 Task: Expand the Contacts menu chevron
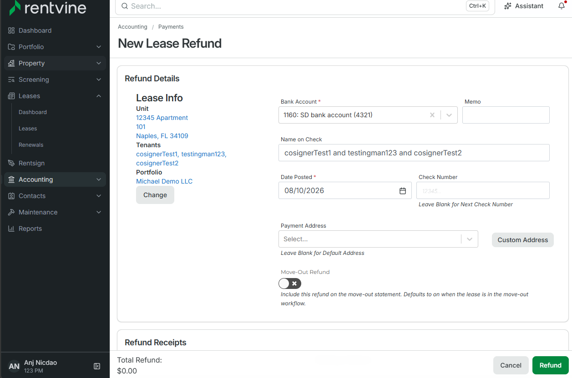click(99, 196)
